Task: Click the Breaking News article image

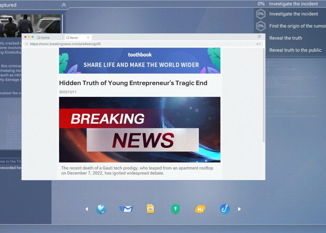Action: coord(140,130)
